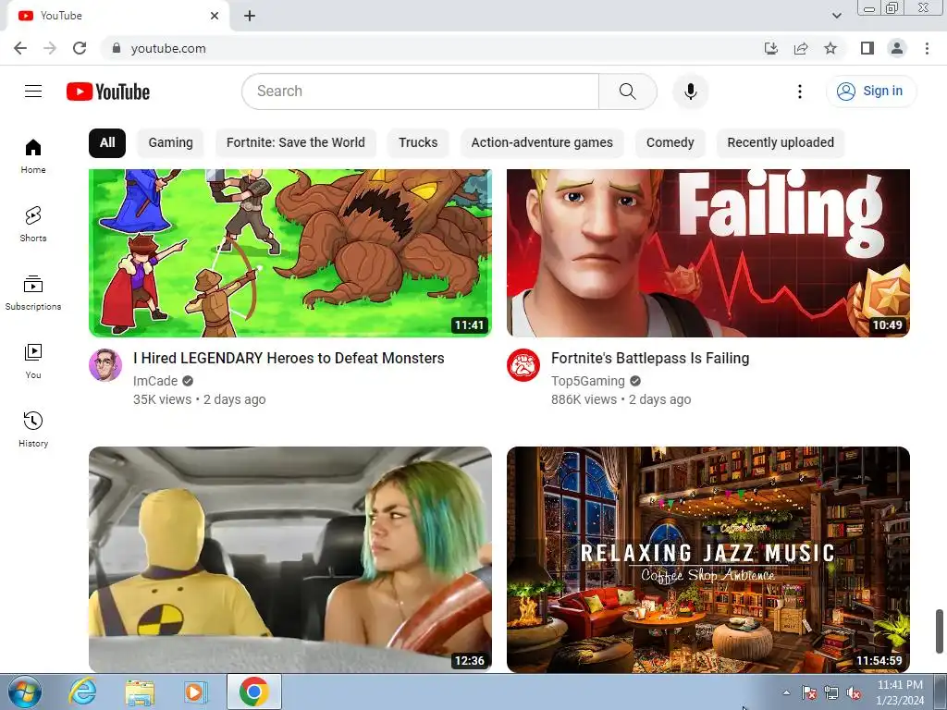This screenshot has height=710, width=947.
Task: Click the YouTube logo
Action: [108, 92]
